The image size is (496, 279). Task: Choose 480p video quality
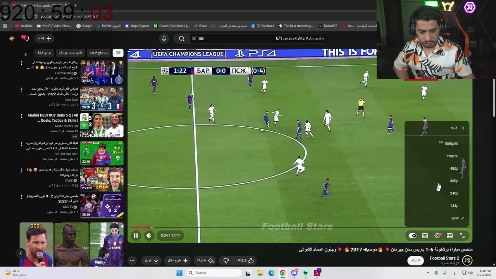(437, 168)
